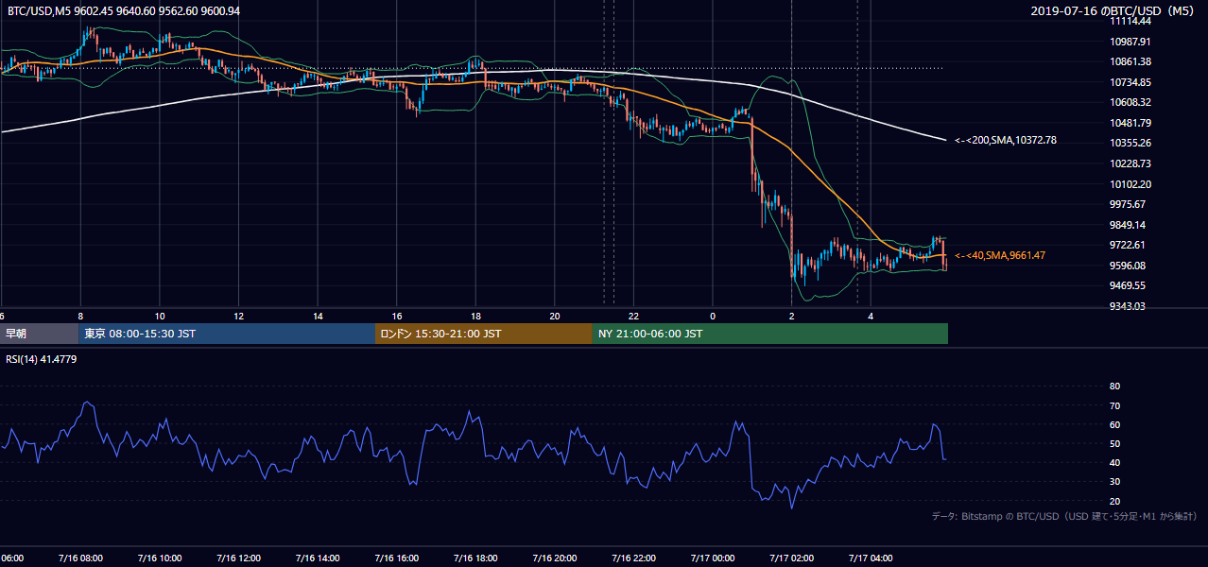Image resolution: width=1208 pixels, height=567 pixels.
Task: Click RSI axis level 80
Action: 1115,387
